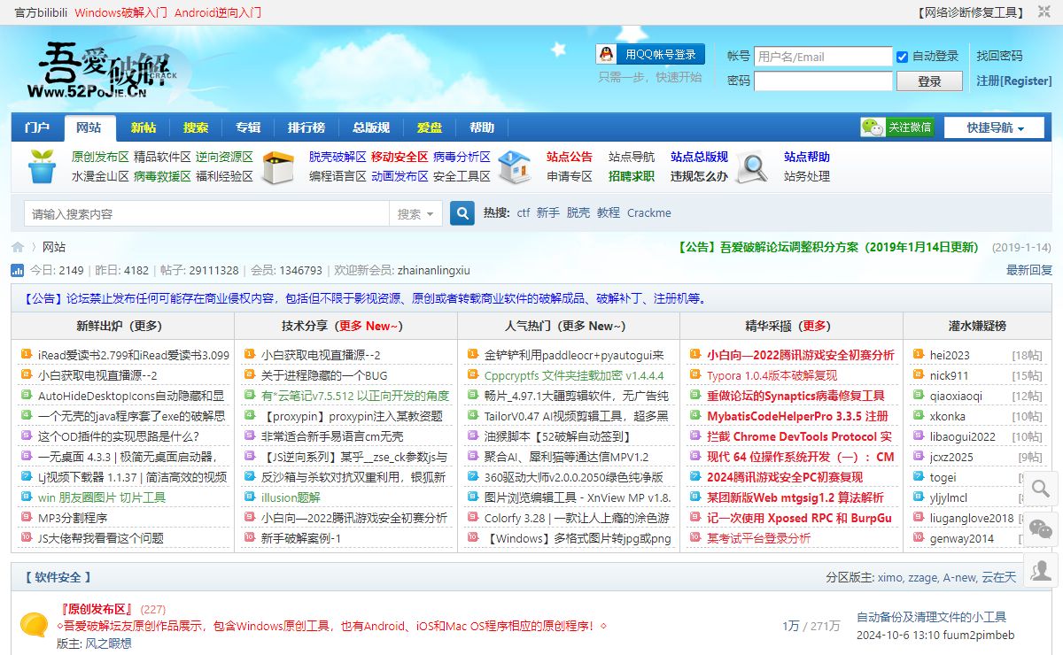Click the flower pot icon beside 原创发布区

(42, 166)
